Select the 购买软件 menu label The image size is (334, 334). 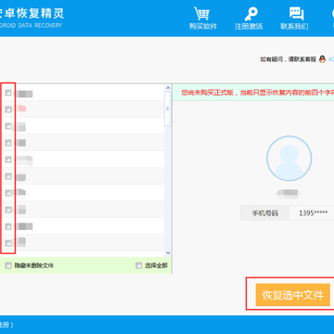(203, 26)
